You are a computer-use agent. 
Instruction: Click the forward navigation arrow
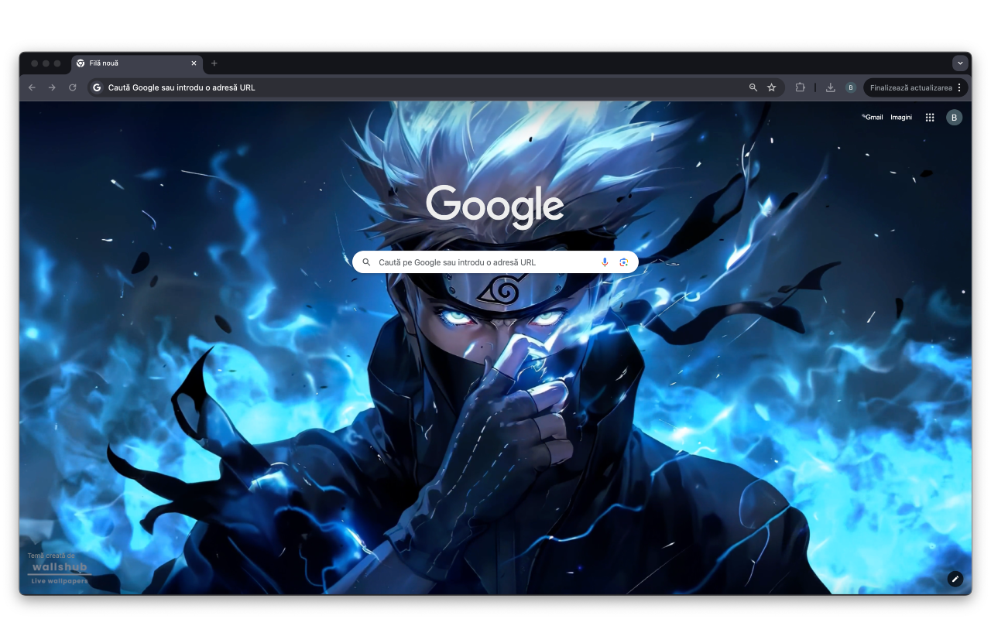point(52,87)
